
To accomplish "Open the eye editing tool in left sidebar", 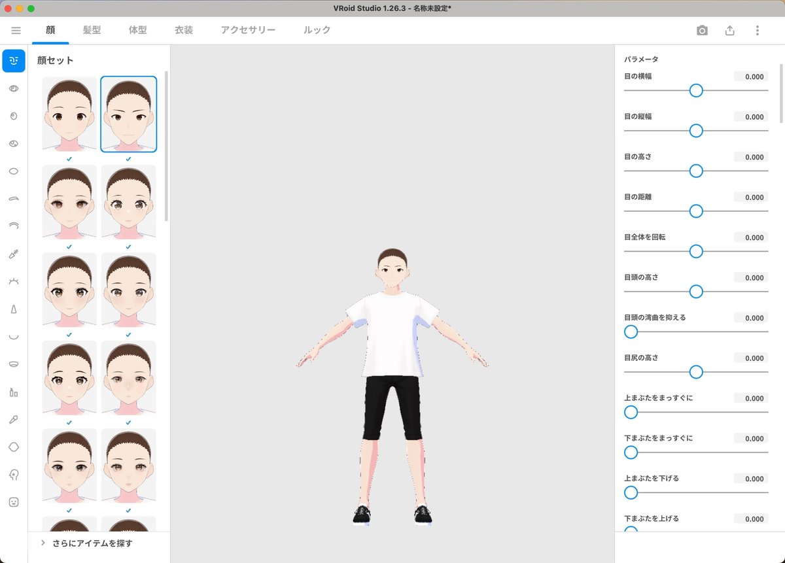I will click(x=14, y=88).
